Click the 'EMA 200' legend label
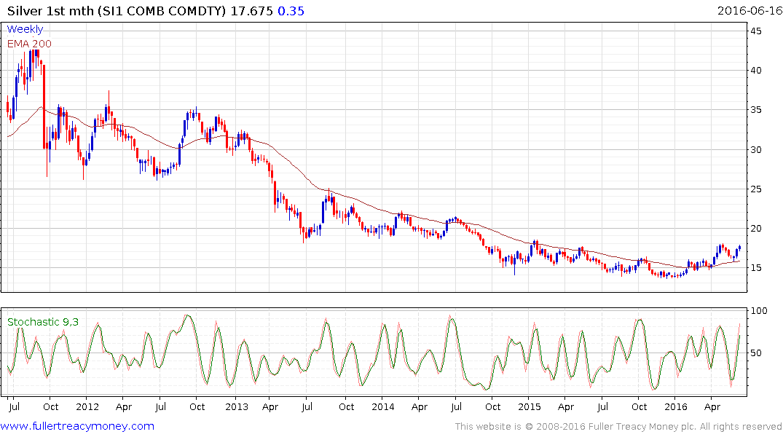This screenshot has height=437, width=783. [x=29, y=44]
